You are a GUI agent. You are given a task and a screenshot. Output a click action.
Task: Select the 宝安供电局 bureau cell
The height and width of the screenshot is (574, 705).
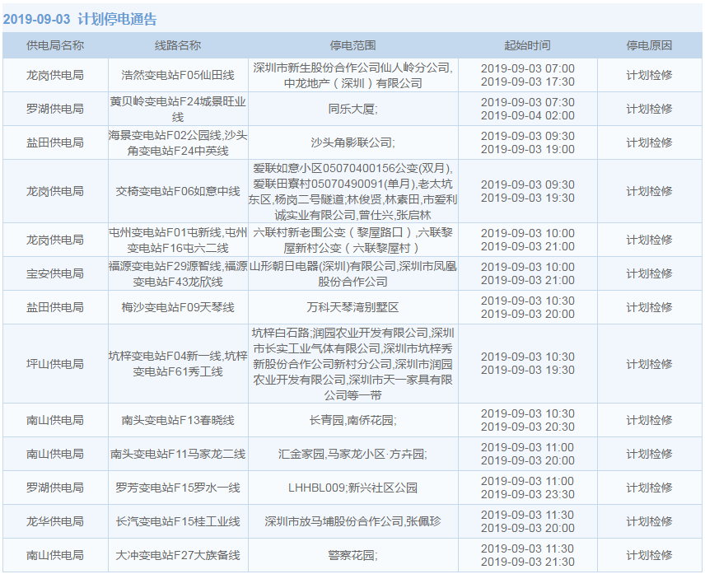tap(55, 273)
